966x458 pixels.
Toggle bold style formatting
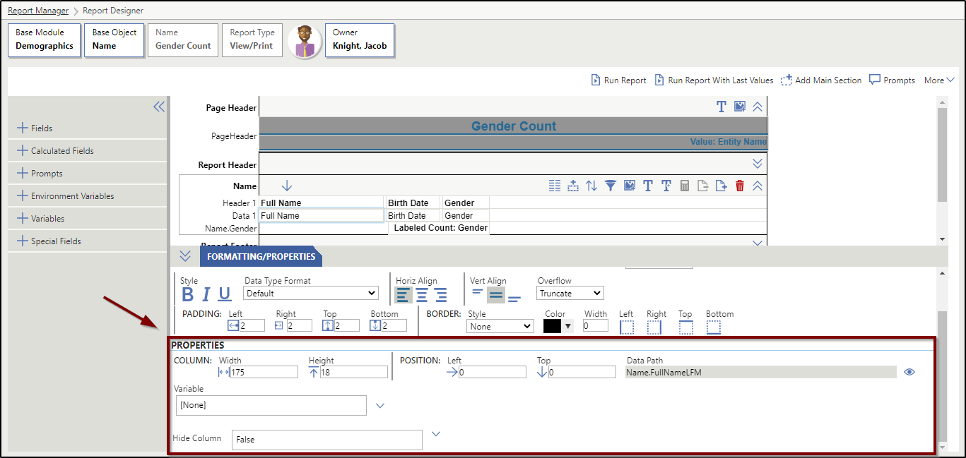coord(188,295)
